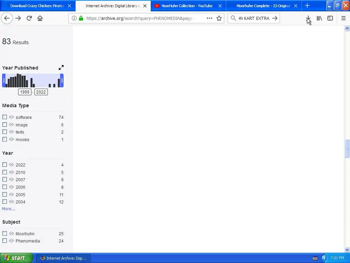This screenshot has width=350, height=263.
Task: Click into the KART EXTRA search box
Action: point(254,18)
